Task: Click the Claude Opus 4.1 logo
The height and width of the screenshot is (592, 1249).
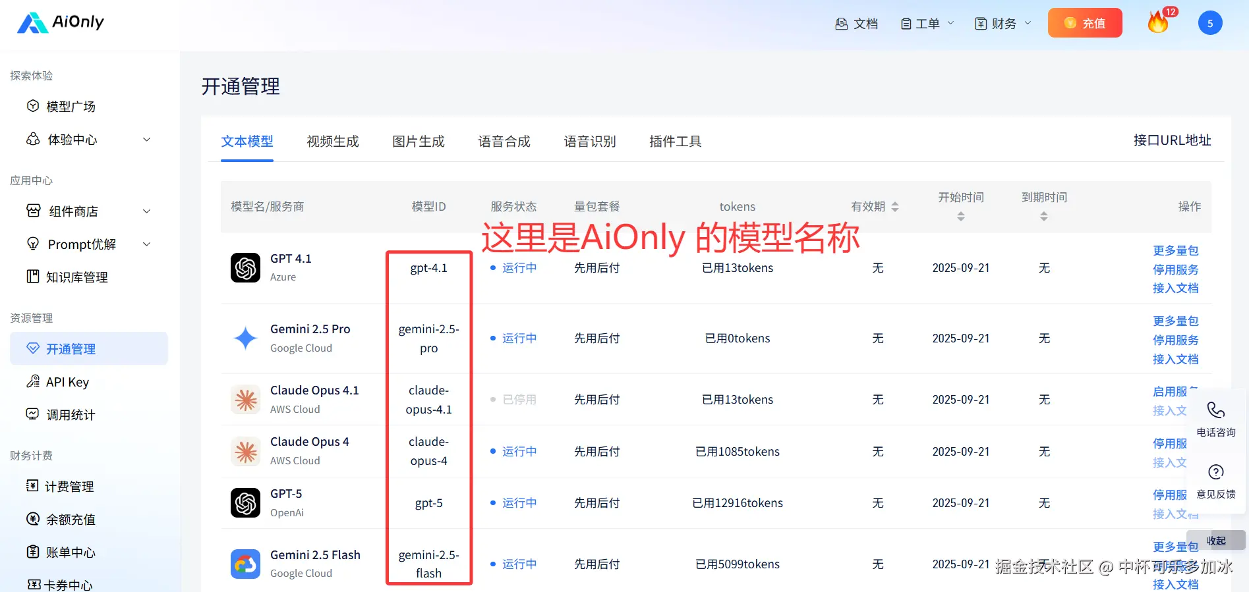Action: [x=246, y=400]
